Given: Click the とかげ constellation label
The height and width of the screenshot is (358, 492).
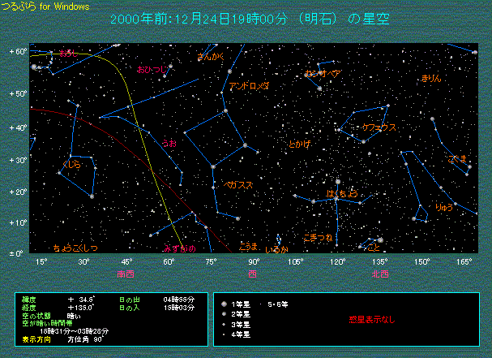Looking at the screenshot, I should click(300, 144).
